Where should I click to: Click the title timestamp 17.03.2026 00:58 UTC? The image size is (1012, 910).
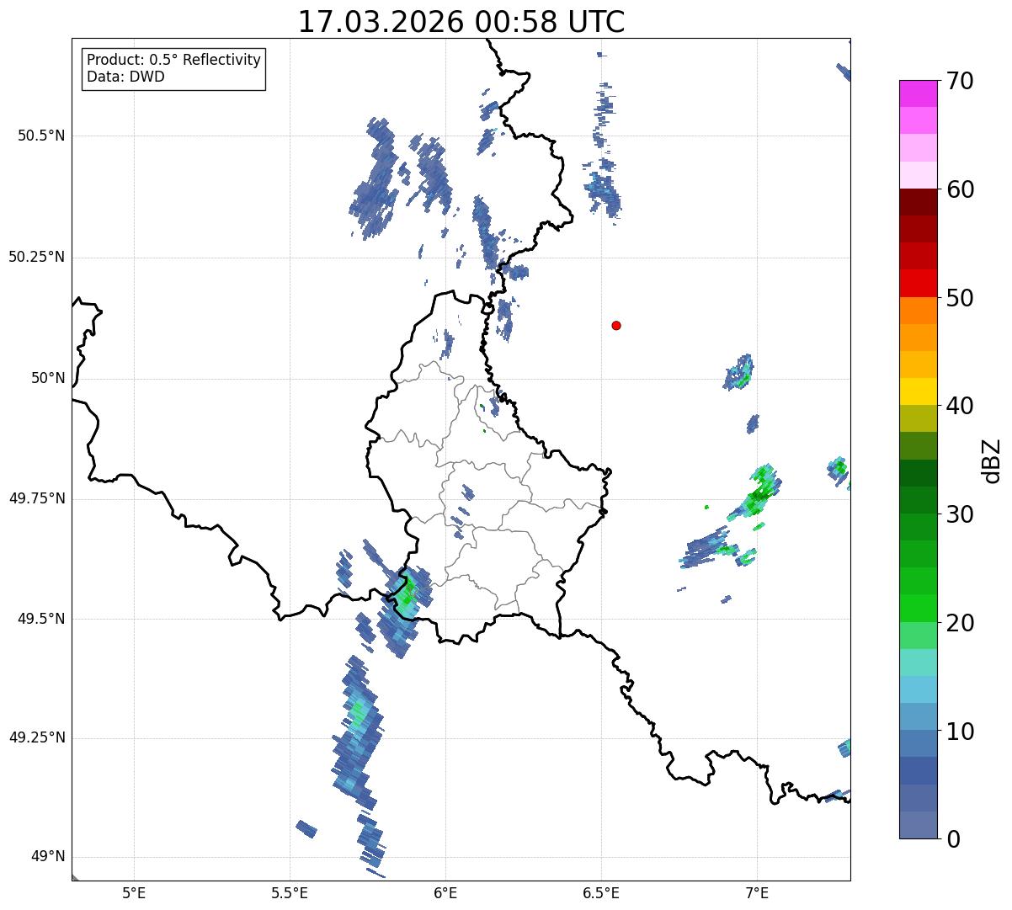coord(461,22)
